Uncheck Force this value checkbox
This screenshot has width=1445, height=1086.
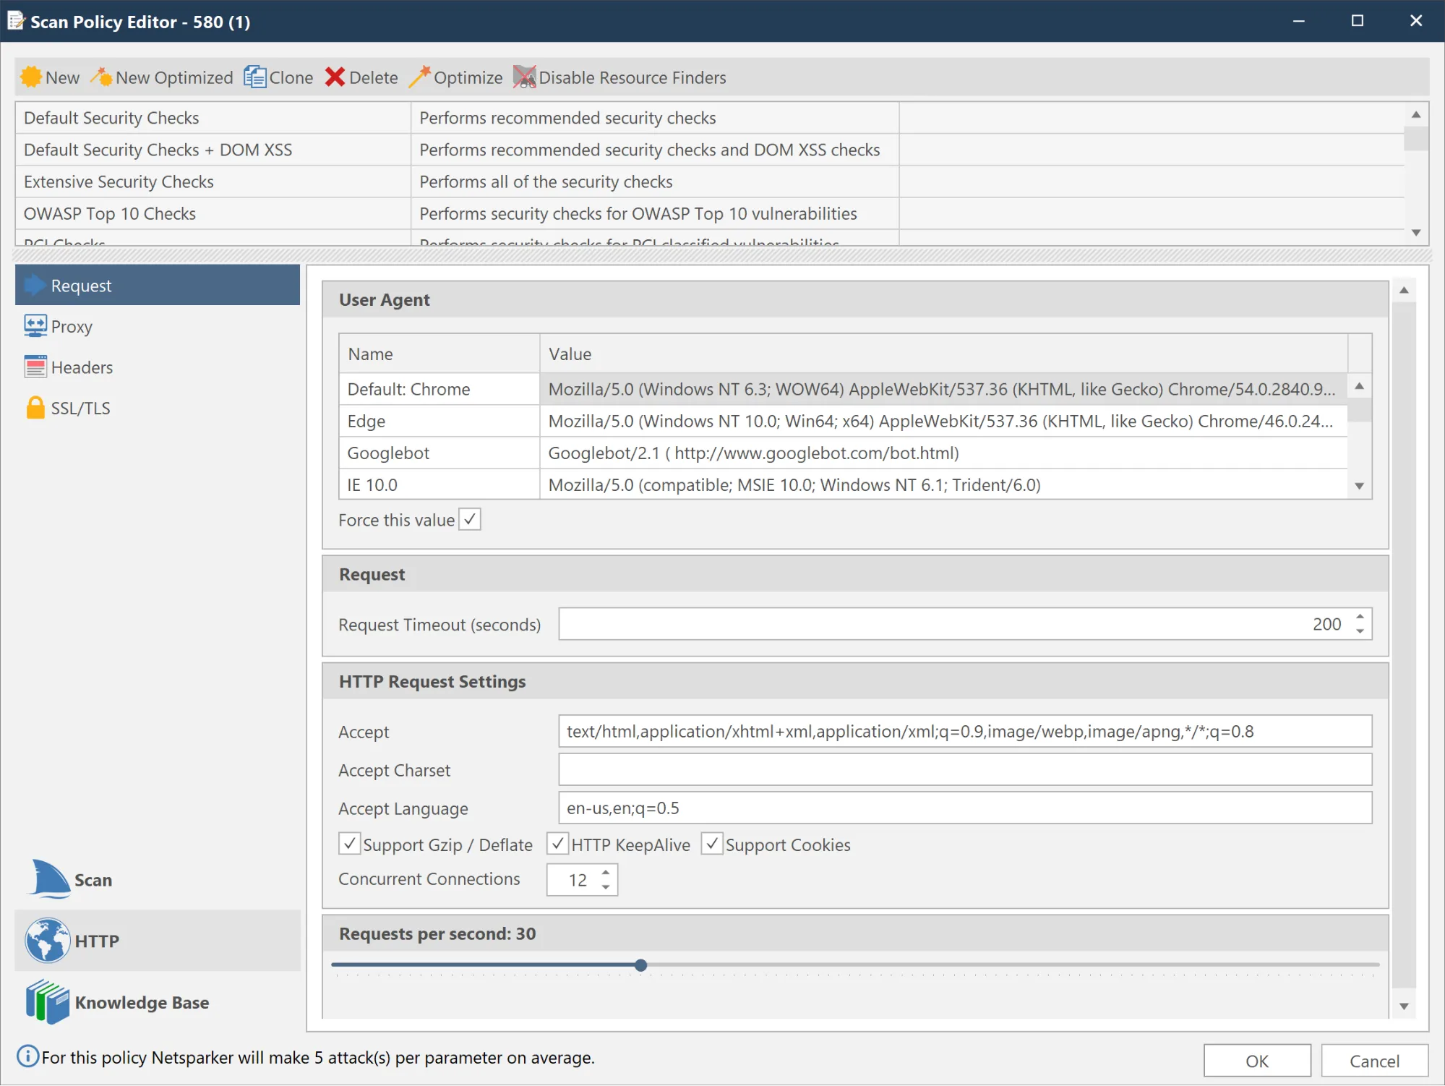(470, 519)
